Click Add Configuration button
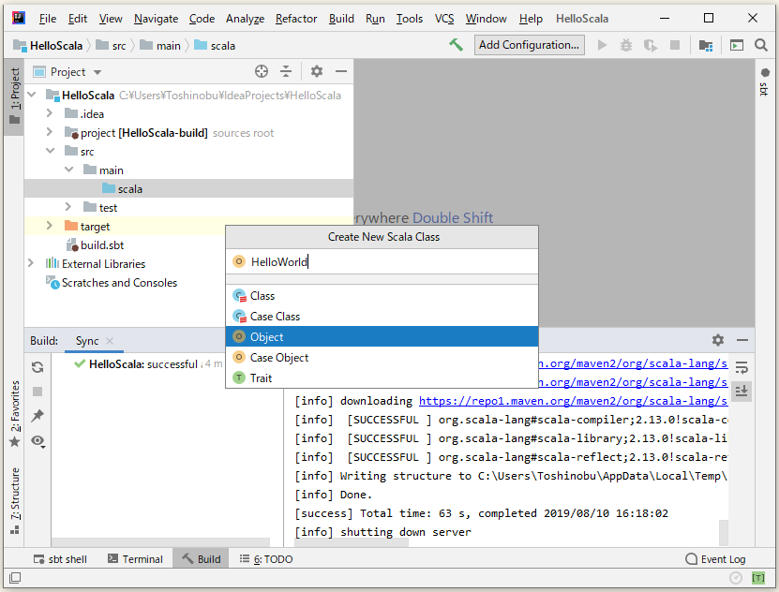Viewport: 779px width, 592px height. pyautogui.click(x=529, y=45)
